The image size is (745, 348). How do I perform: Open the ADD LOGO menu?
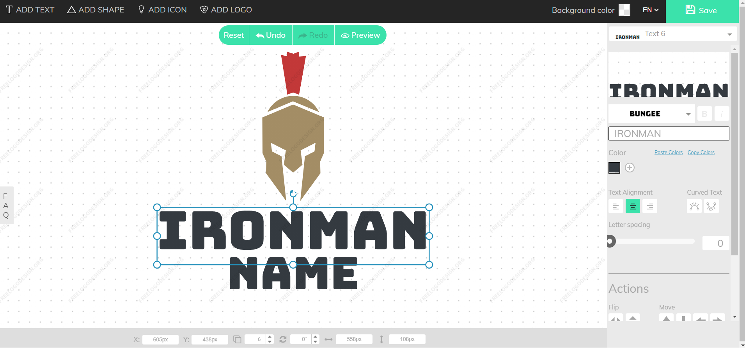click(226, 10)
